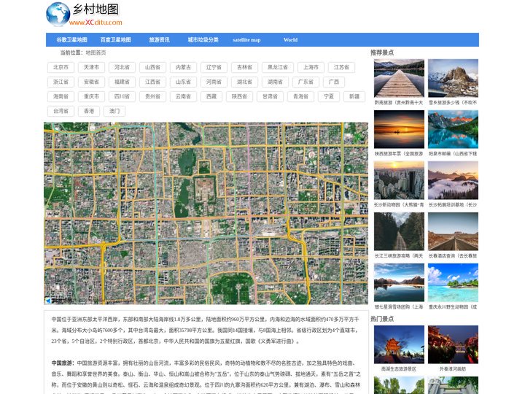Viewport: 525px width, 394px height.
Task: Choose the 河南省 region button
Action: [x=214, y=82]
